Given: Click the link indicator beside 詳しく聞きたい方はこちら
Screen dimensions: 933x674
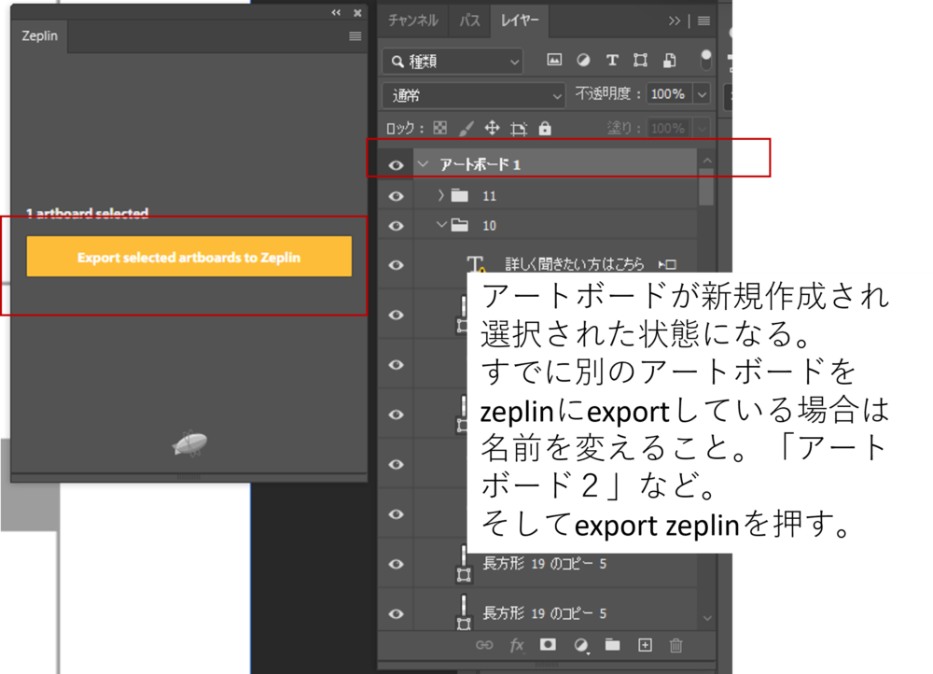Looking at the screenshot, I should (667, 264).
